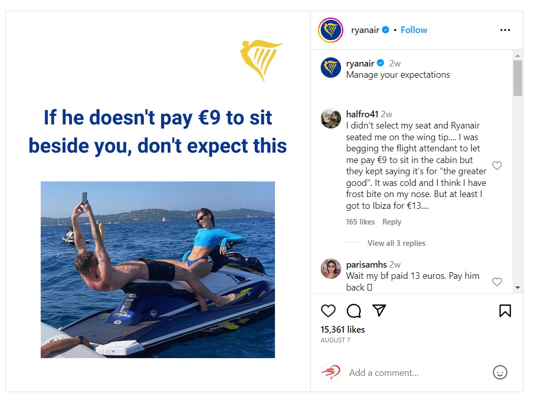554x418 pixels.
Task: Open comments via the speech bubble icon
Action: (354, 311)
